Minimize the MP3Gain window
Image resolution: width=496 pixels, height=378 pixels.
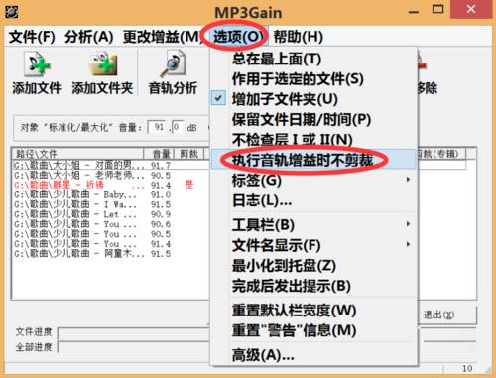[x=414, y=11]
